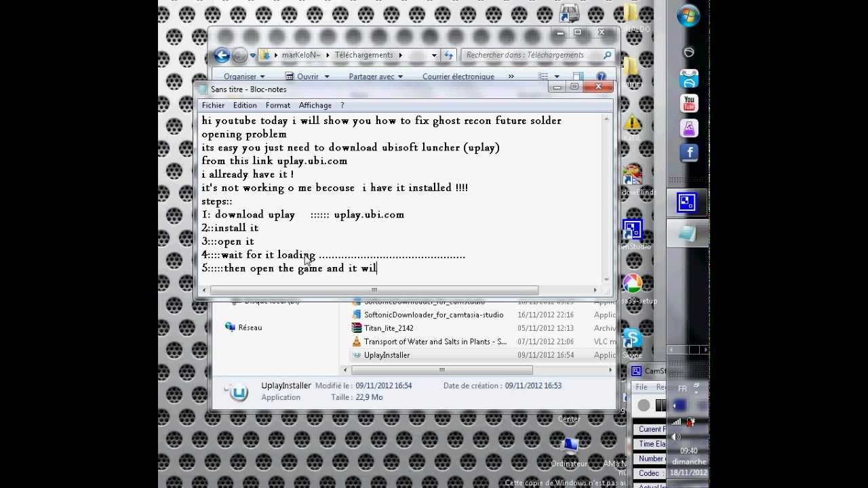
Task: Click the Notepad horizontal scrollbar thumb
Action: coord(374,290)
